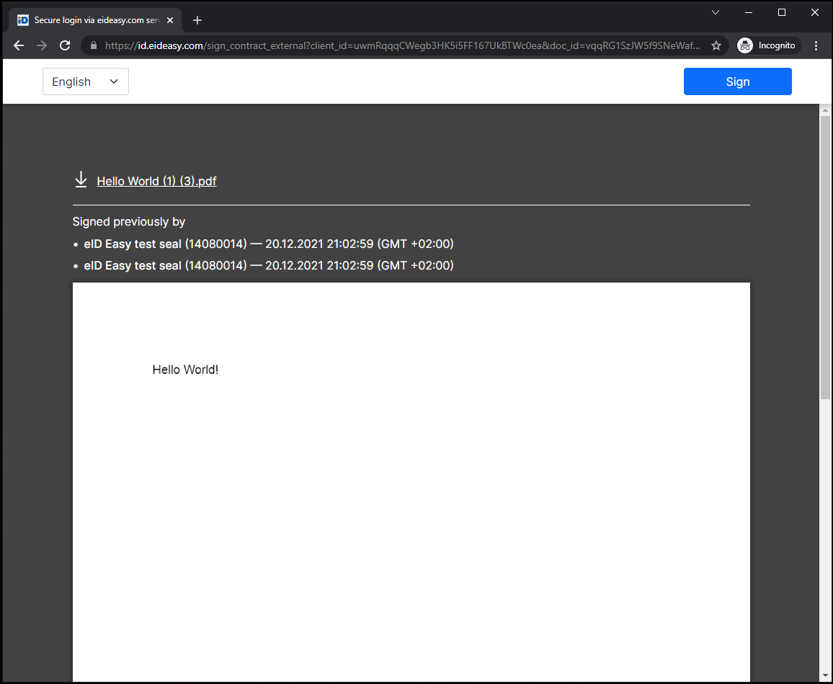Open the English language dropdown

click(85, 81)
